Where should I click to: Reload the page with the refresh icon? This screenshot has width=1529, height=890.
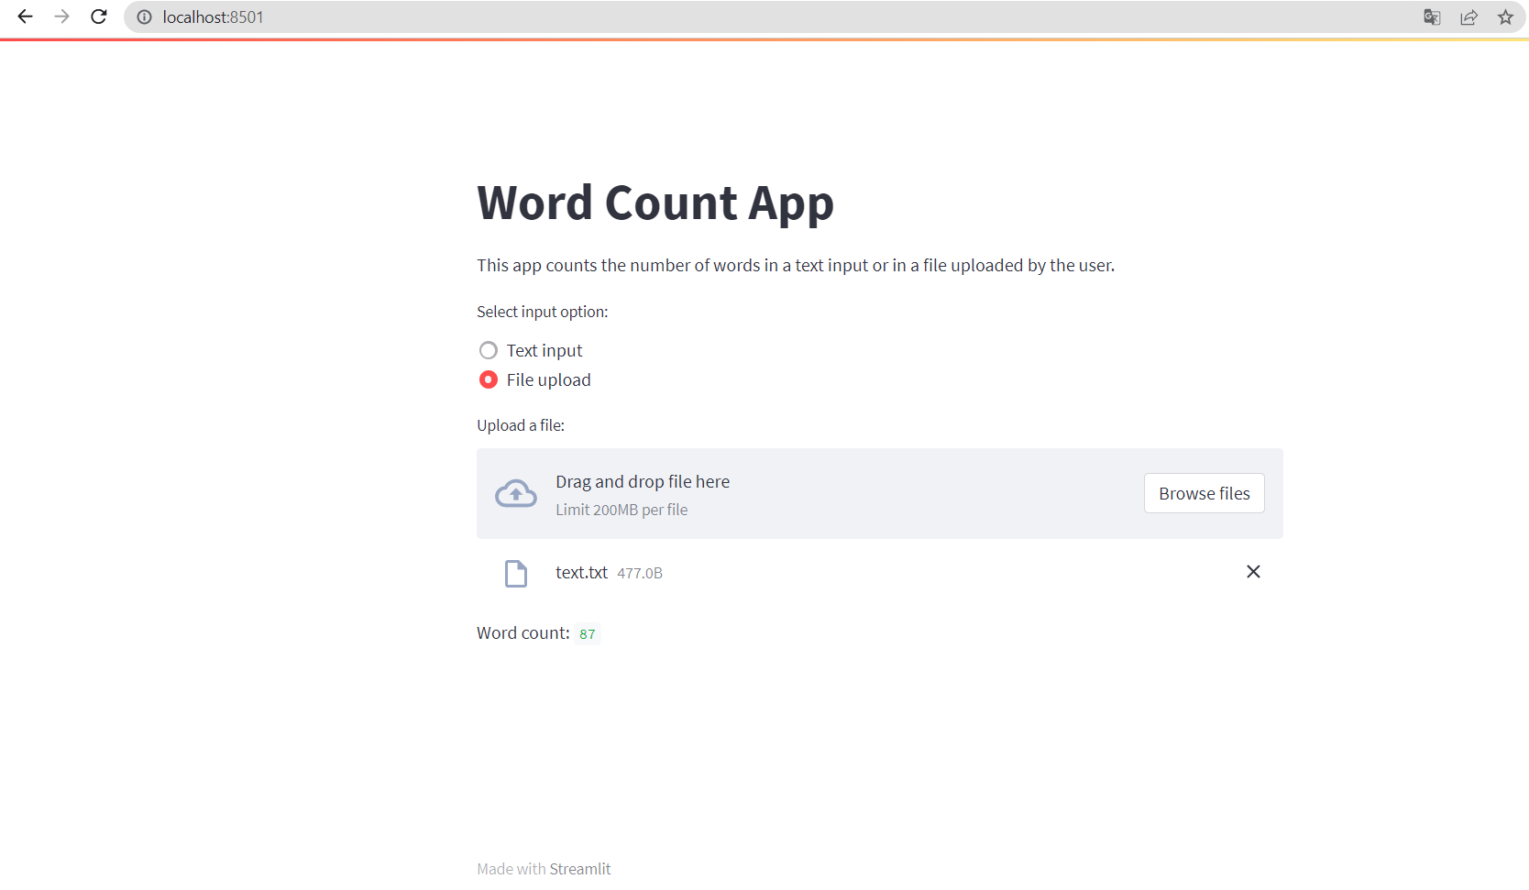[98, 16]
